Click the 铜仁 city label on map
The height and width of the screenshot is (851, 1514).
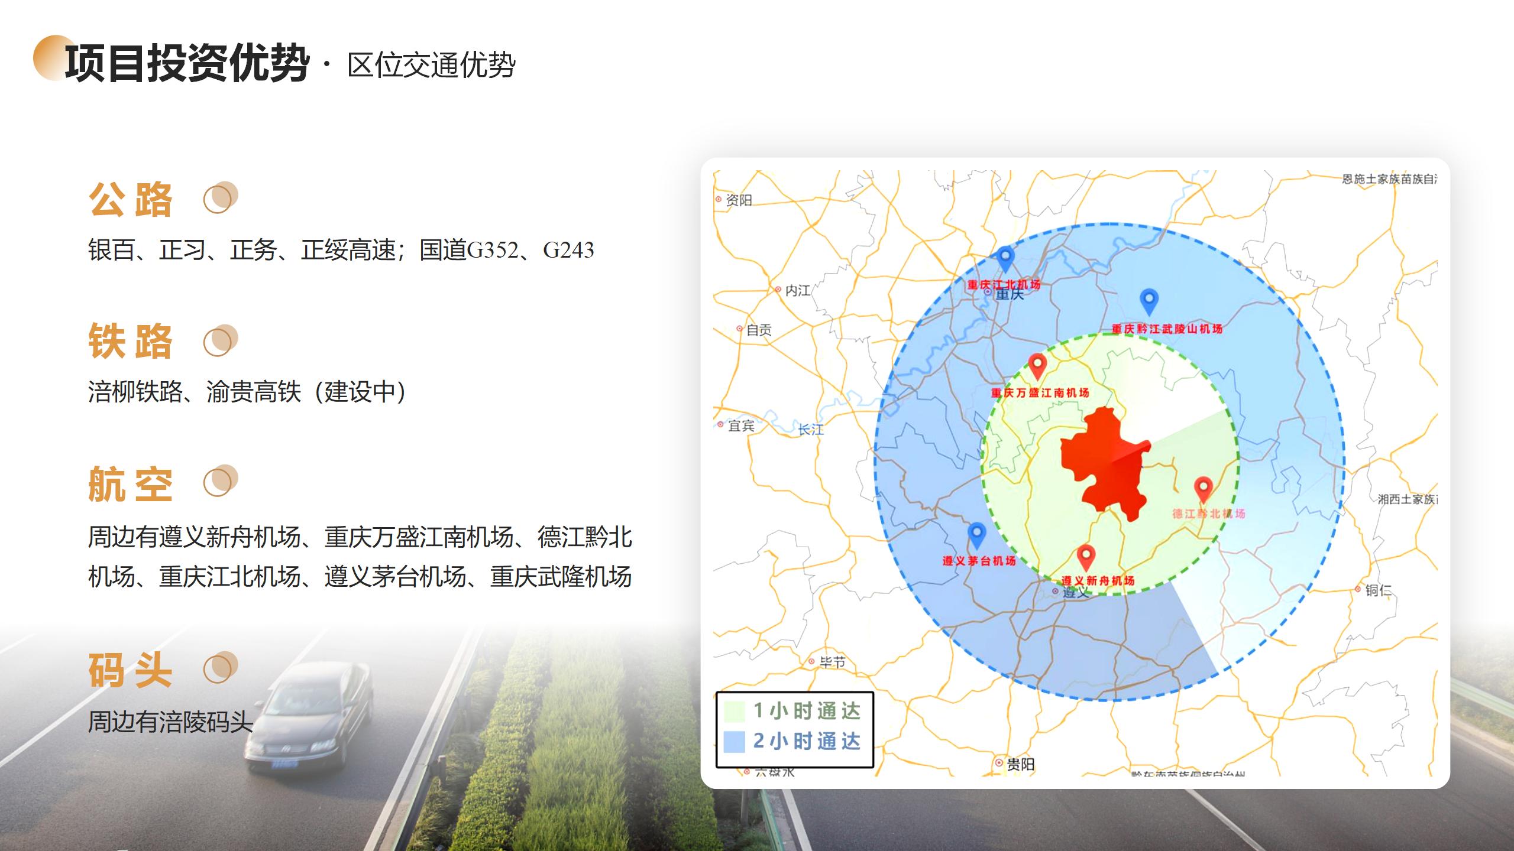pyautogui.click(x=1378, y=590)
